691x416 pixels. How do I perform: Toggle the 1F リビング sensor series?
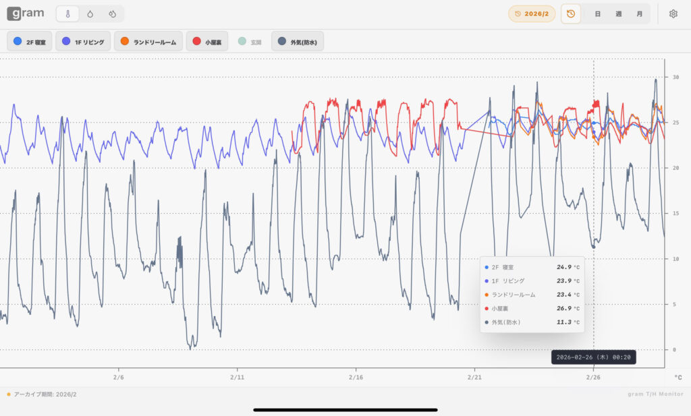click(x=83, y=42)
